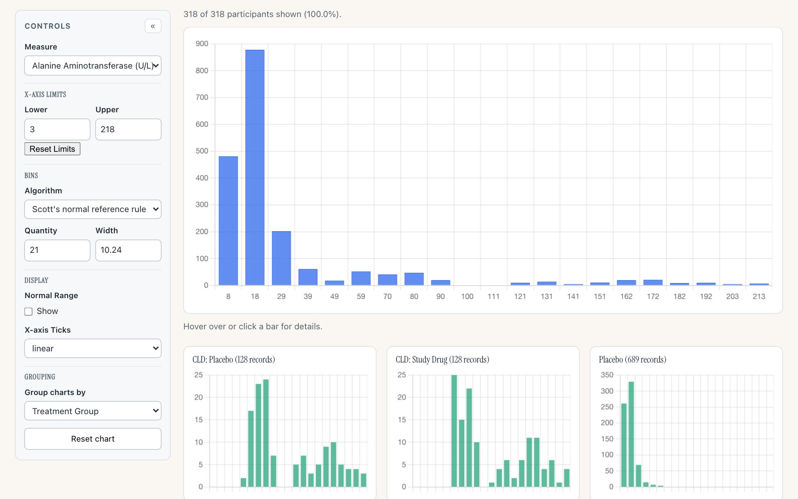
Task: Expand the X-axis Ticks dropdown
Action: [93, 348]
